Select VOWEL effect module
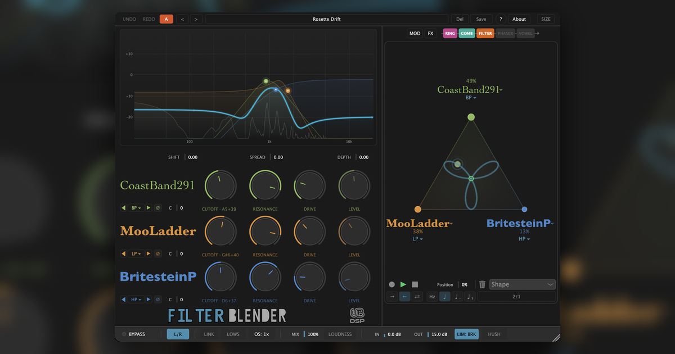This screenshot has height=354, width=675. click(525, 34)
